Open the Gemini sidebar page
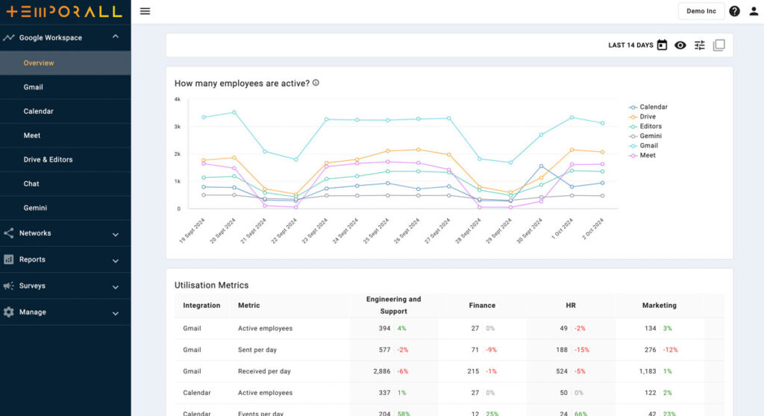Viewport: 764px width, 416px height. (66, 207)
